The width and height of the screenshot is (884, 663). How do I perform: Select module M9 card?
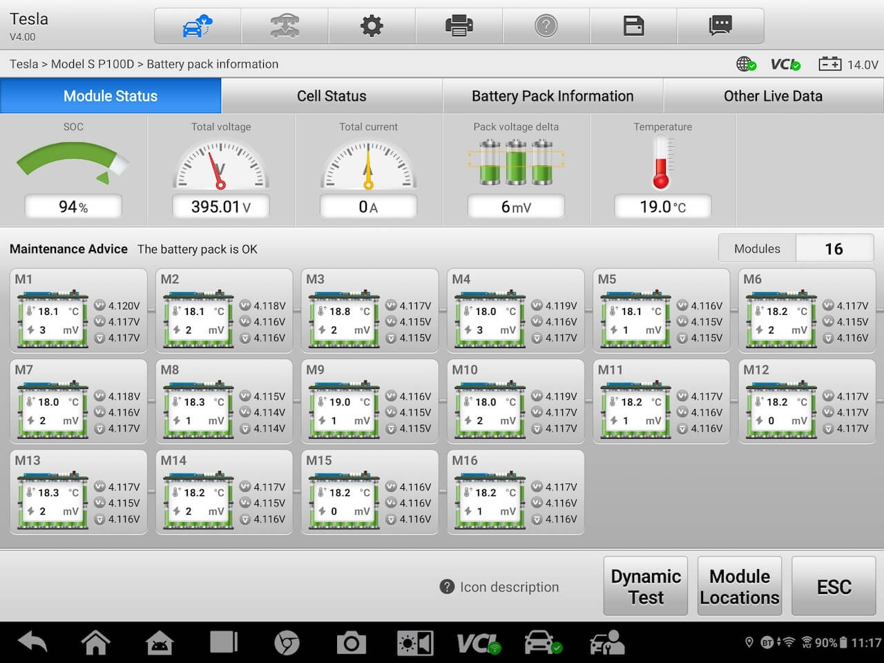coord(369,401)
